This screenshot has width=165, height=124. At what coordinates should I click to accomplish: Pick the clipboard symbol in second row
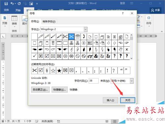47,43
